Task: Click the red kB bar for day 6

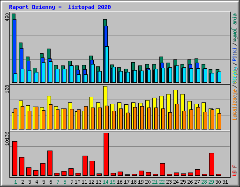Action: 50,163
